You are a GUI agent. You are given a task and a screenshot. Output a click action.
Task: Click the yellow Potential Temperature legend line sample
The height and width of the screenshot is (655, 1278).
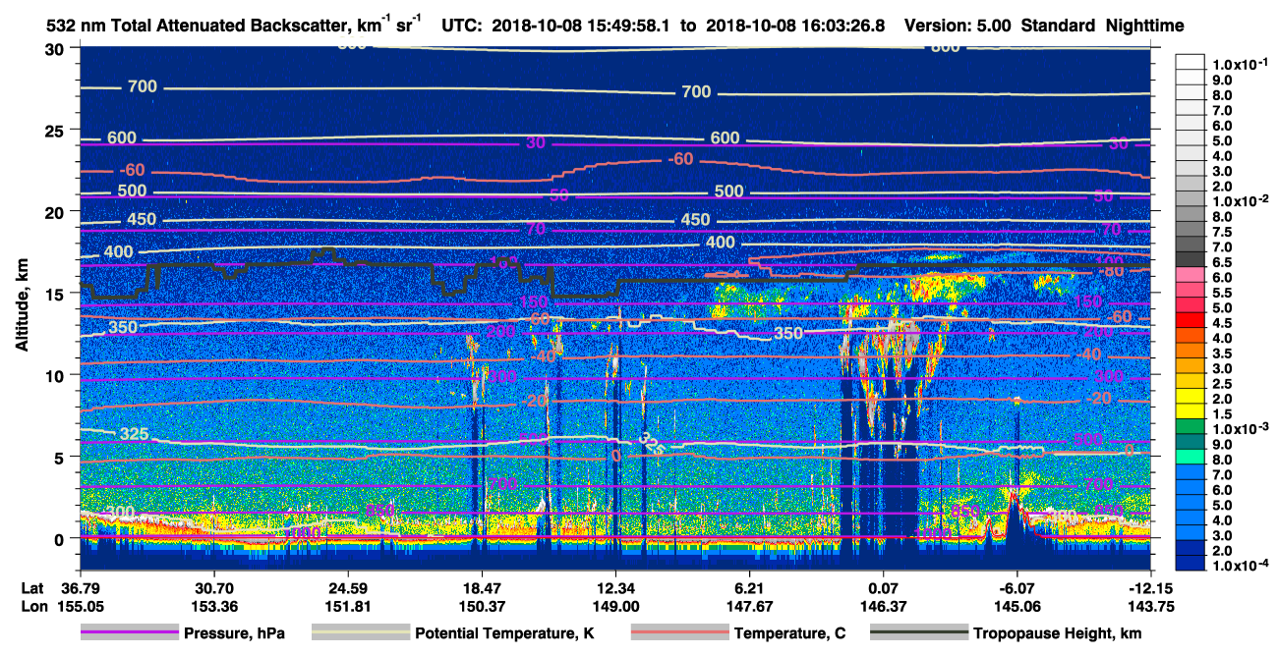361,633
